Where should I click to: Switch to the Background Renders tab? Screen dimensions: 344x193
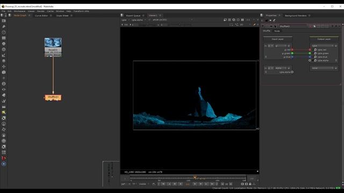[296, 16]
